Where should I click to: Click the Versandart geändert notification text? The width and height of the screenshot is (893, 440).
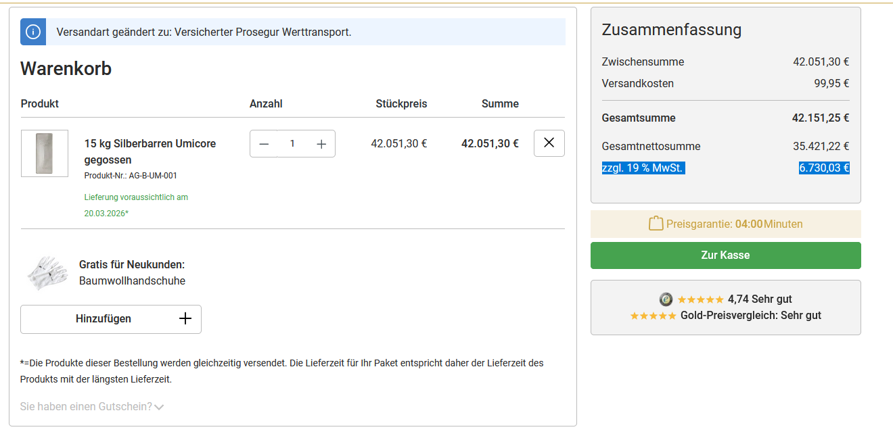[204, 32]
